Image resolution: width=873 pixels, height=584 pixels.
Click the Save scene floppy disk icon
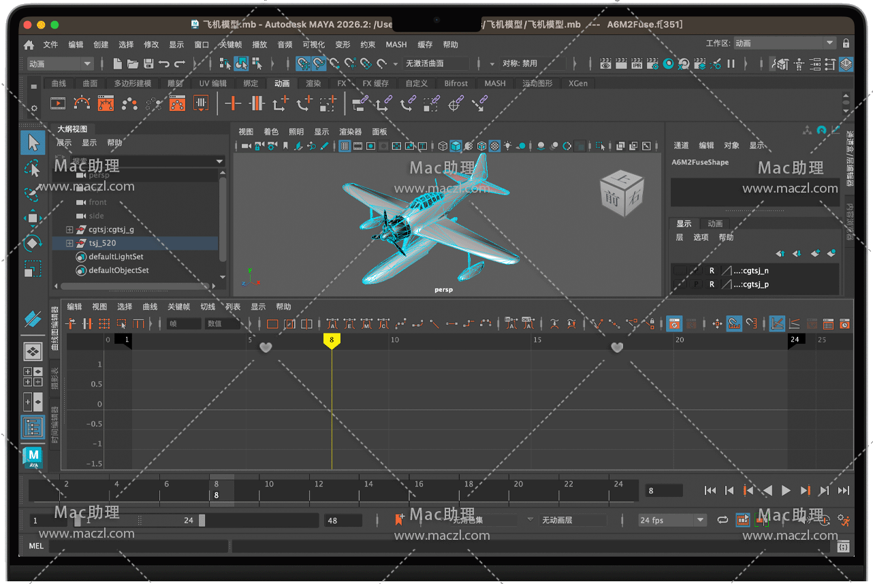click(148, 64)
